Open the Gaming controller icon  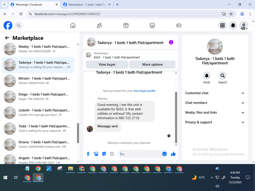(178, 25)
